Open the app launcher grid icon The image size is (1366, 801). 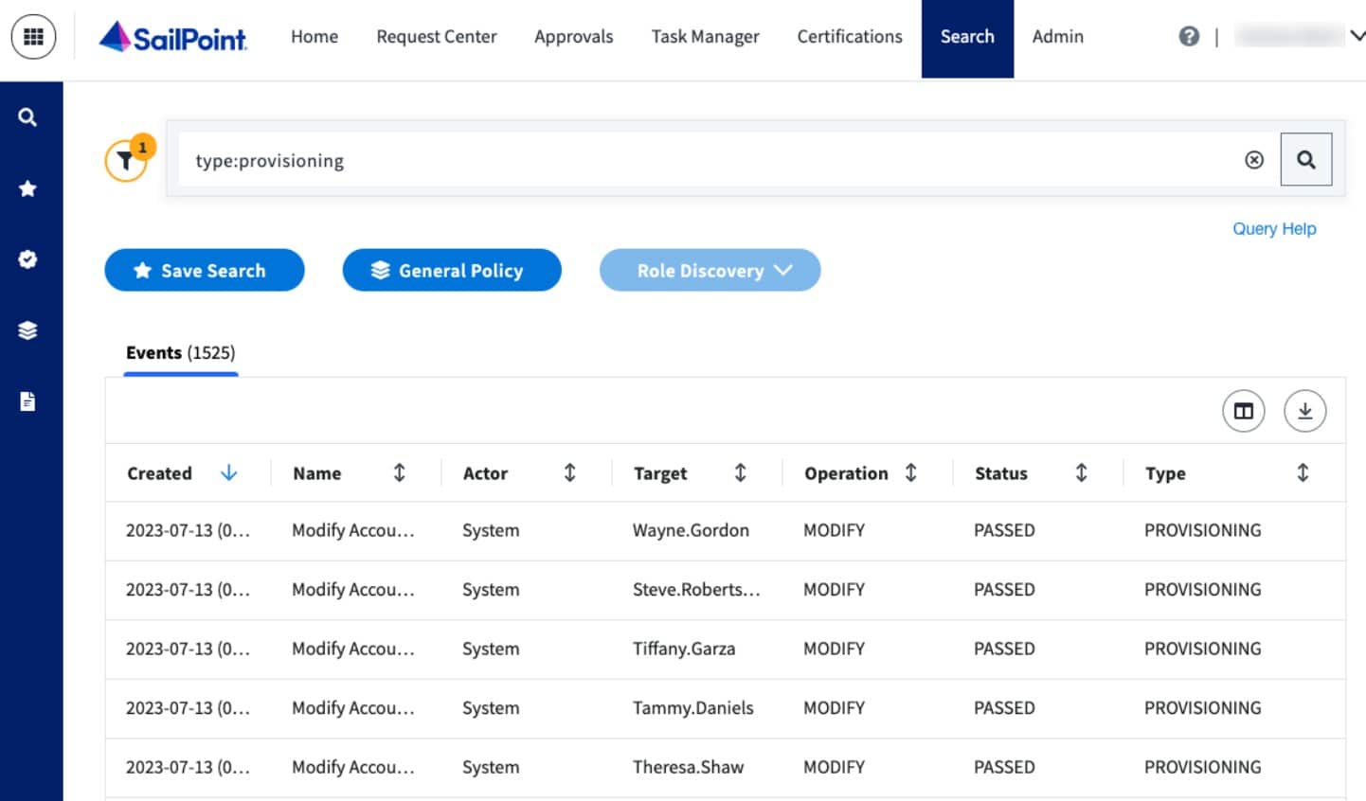(x=33, y=37)
